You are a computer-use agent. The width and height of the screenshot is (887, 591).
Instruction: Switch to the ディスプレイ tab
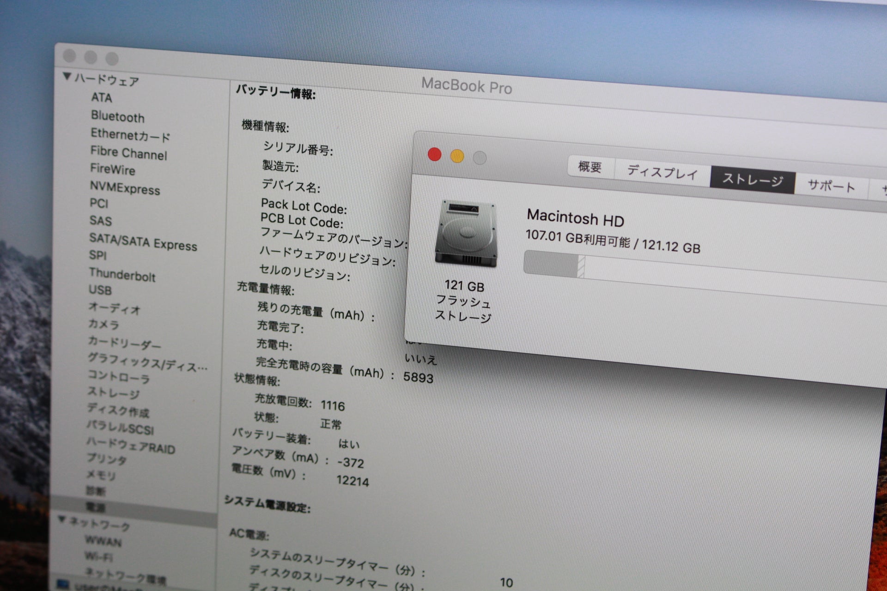pos(662,172)
